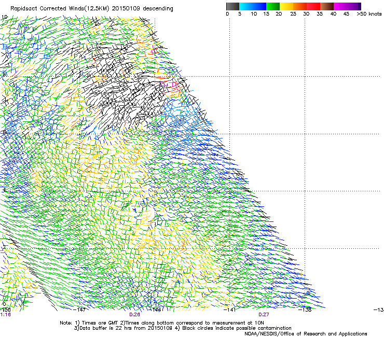
Task: Click the cyan 5-10 knots legend swatch
Action: coord(246,6)
